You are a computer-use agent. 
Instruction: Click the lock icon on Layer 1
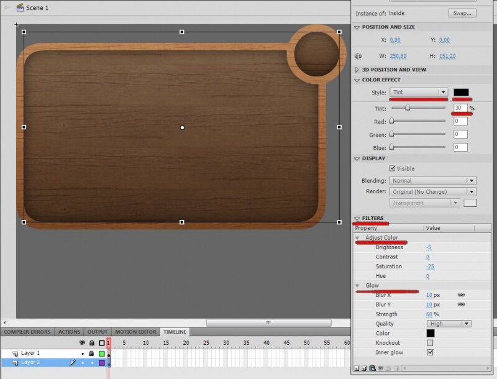tap(91, 354)
